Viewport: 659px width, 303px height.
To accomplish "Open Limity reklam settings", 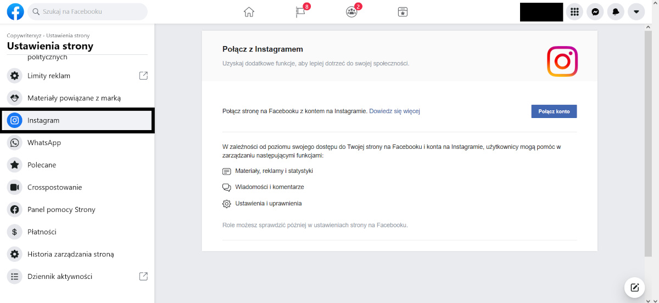I will [77, 76].
